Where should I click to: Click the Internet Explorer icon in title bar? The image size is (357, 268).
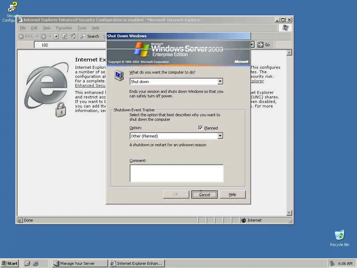point(20,20)
